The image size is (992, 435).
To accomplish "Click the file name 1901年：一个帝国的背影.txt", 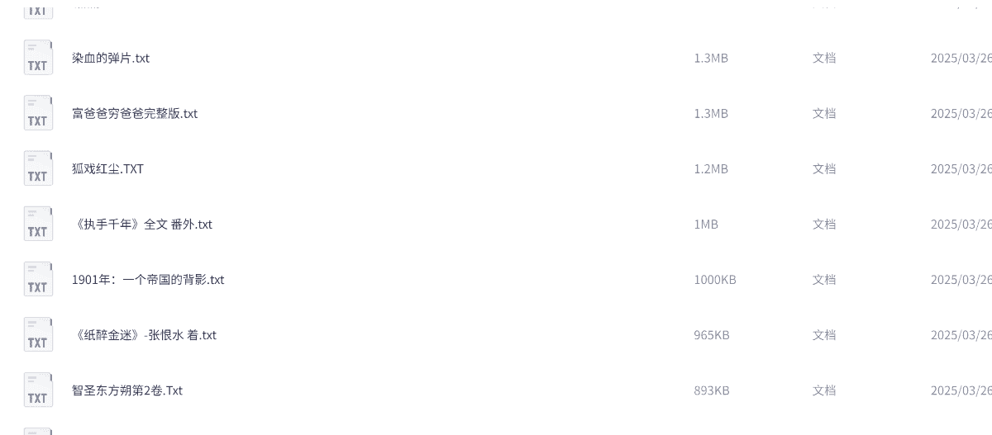I will 148,279.
